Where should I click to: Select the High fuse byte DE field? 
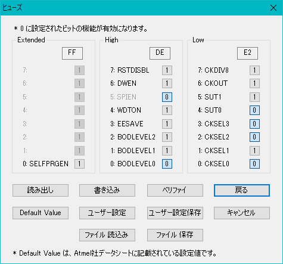pos(160,53)
